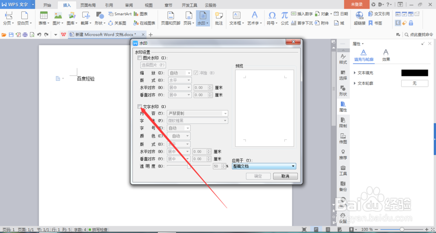Enable the 文字水印 checkbox
The image size is (436, 233).
click(x=140, y=107)
